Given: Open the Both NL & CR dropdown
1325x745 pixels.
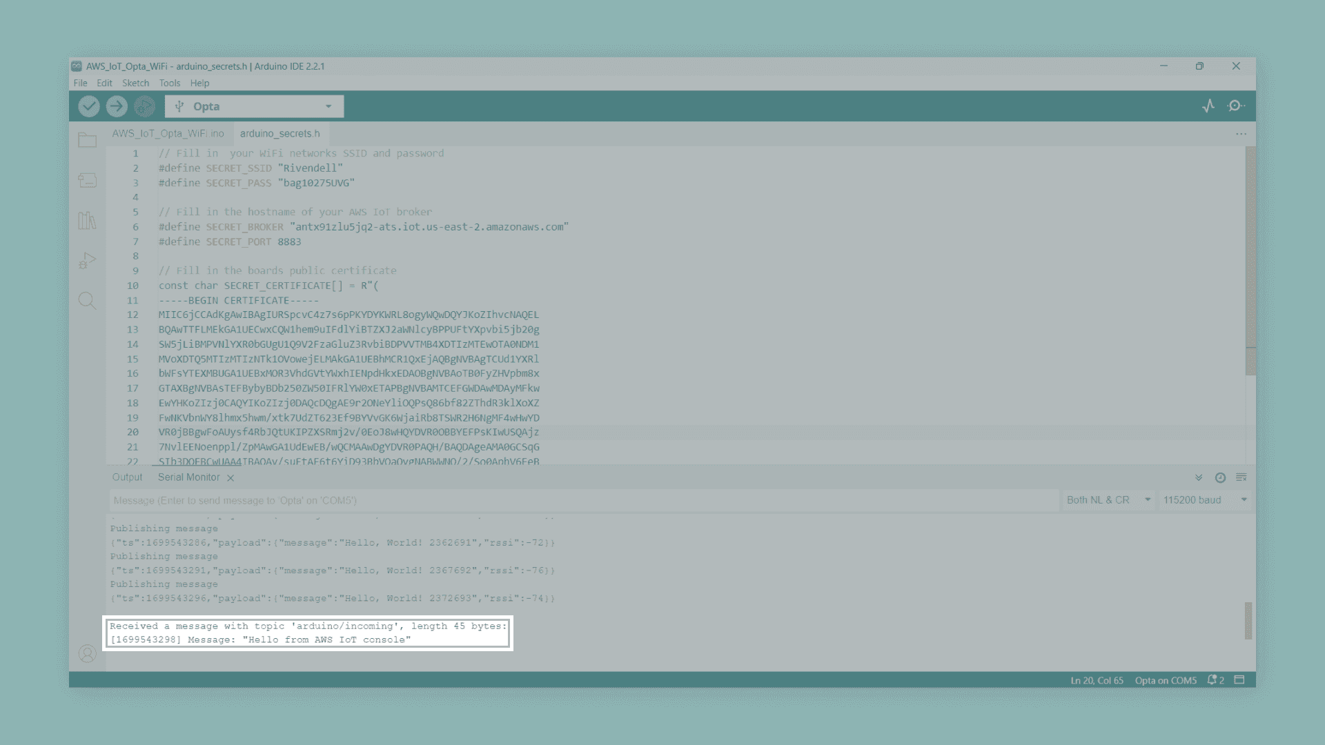Looking at the screenshot, I should point(1108,500).
